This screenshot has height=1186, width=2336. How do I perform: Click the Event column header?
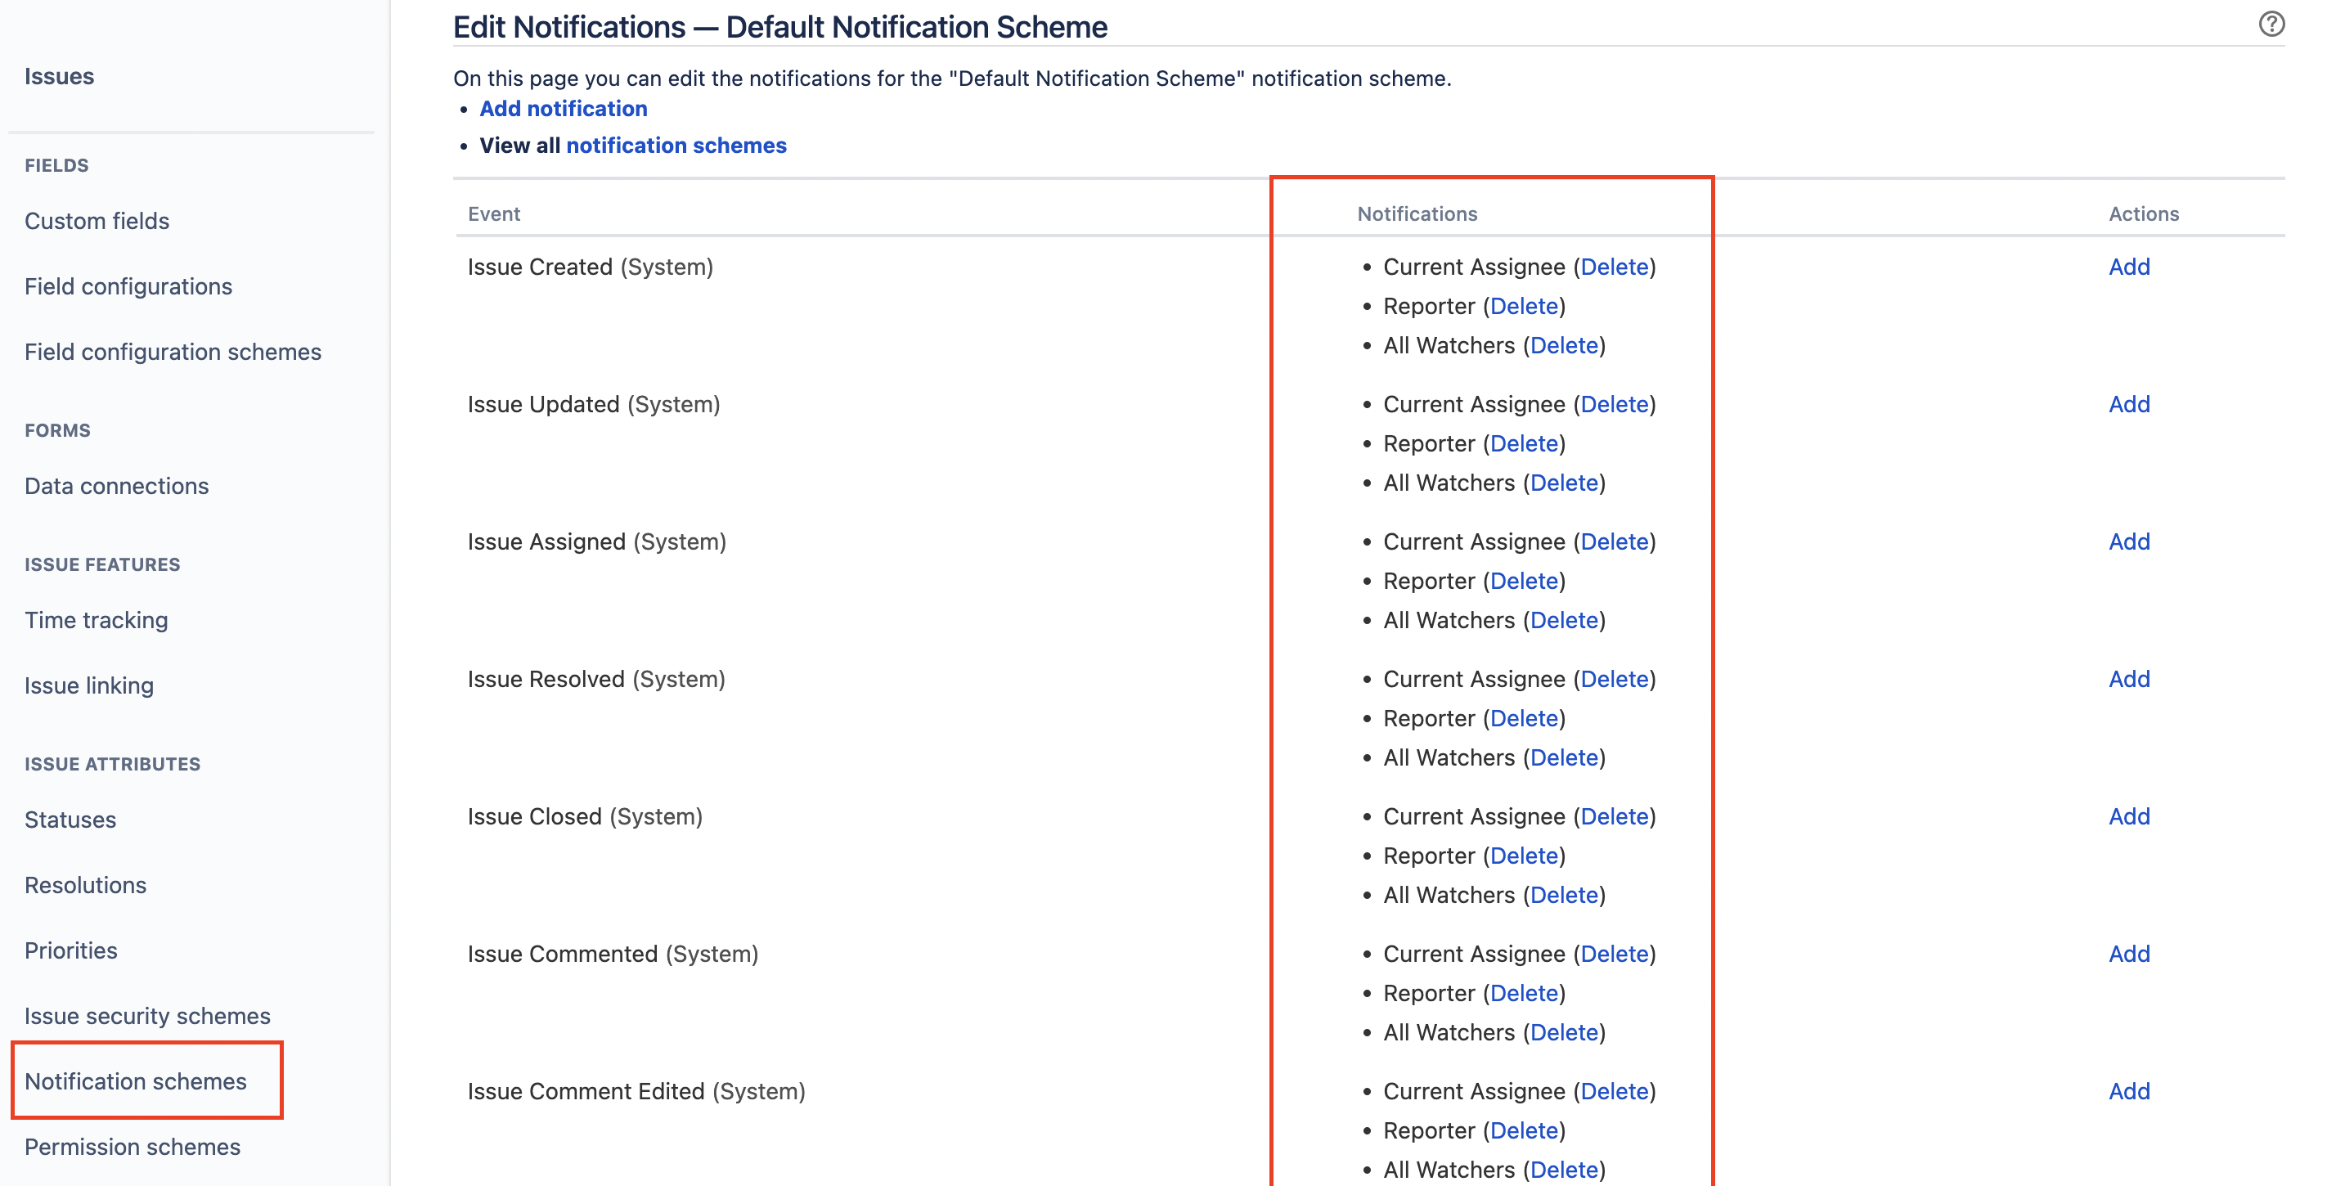pyautogui.click(x=494, y=214)
